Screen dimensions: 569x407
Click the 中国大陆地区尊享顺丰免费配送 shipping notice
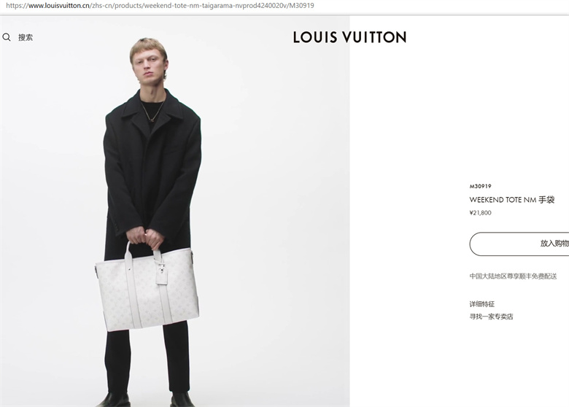click(x=513, y=276)
